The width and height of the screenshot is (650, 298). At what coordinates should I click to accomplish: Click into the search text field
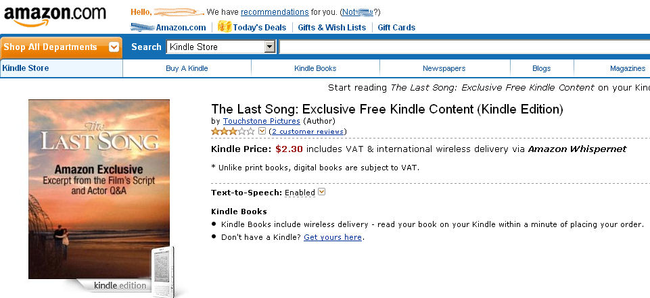click(x=464, y=47)
